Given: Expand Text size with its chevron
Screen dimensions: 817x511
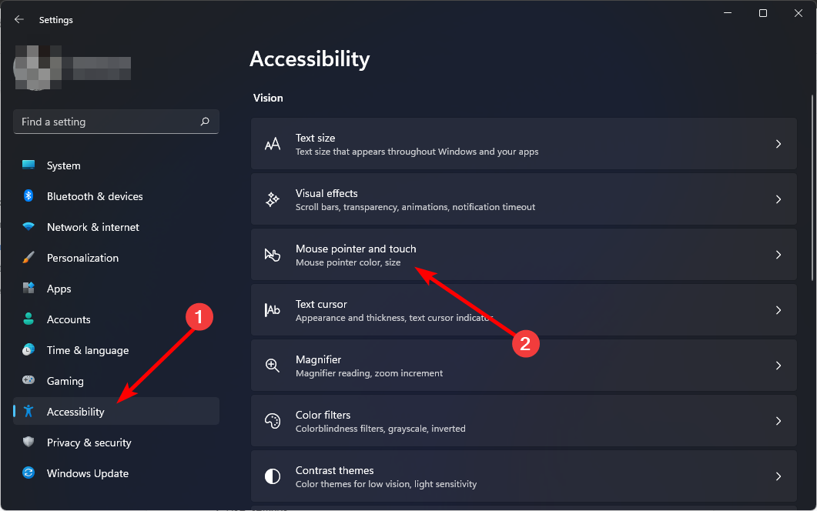Looking at the screenshot, I should (778, 144).
